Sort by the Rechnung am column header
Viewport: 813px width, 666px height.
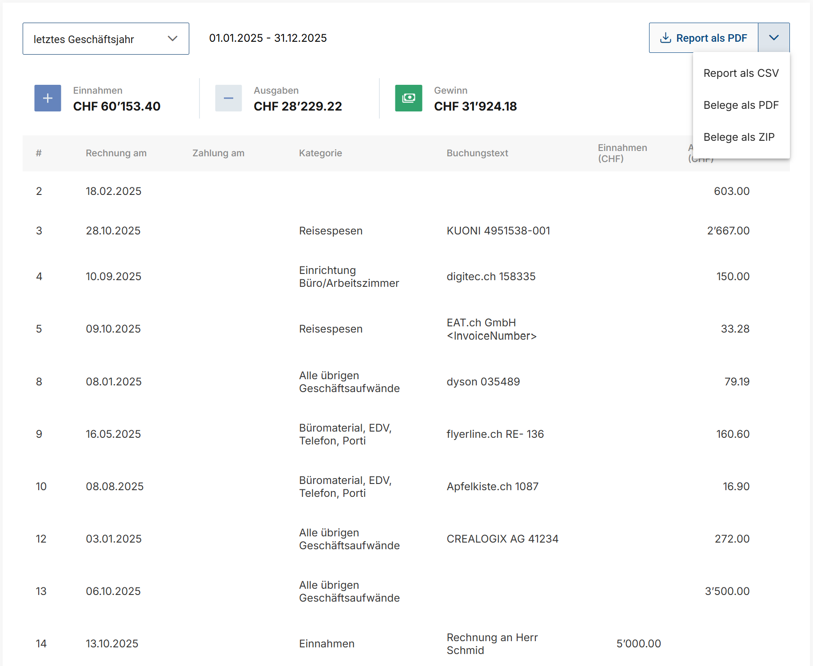(x=116, y=153)
